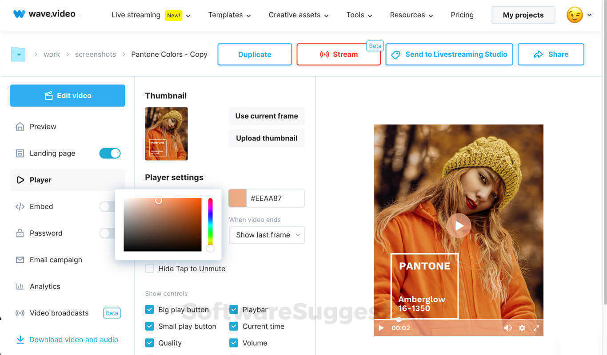Screen dimensions: 607x355
Task: Open the Pricing menu item
Action: click(462, 15)
